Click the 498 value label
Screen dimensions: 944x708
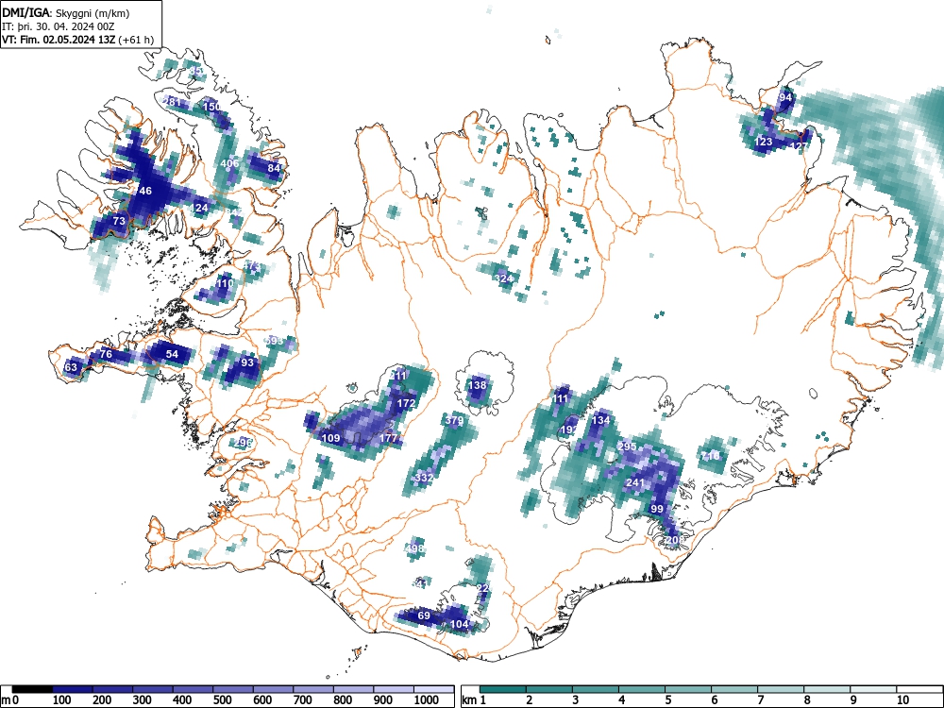point(414,548)
